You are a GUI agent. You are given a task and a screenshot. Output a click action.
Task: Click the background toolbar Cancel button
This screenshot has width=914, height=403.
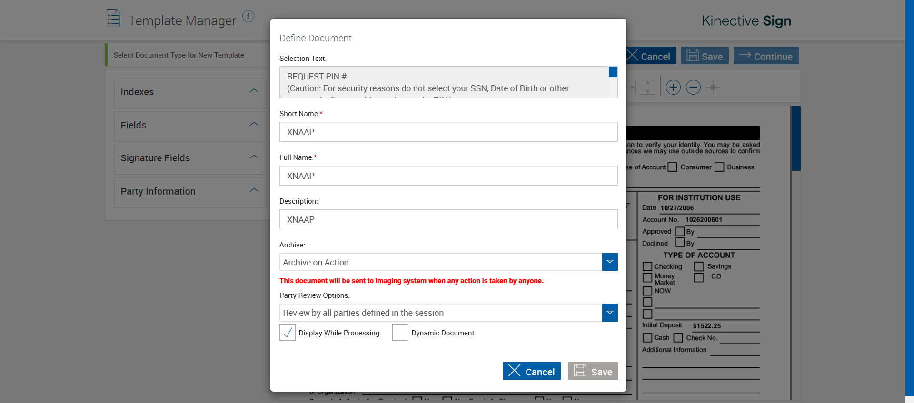(x=649, y=56)
